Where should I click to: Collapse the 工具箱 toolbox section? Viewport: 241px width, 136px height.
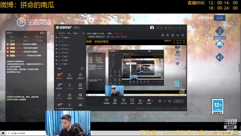(82, 69)
